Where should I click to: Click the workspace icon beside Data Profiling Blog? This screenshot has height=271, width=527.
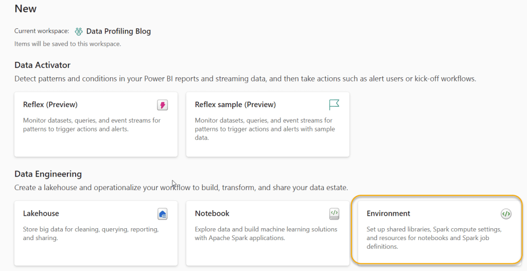(x=79, y=31)
